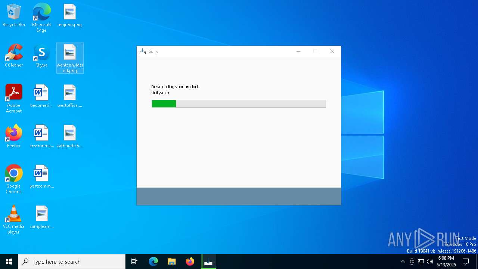Click the 'Downloading your products' text

pyautogui.click(x=176, y=87)
